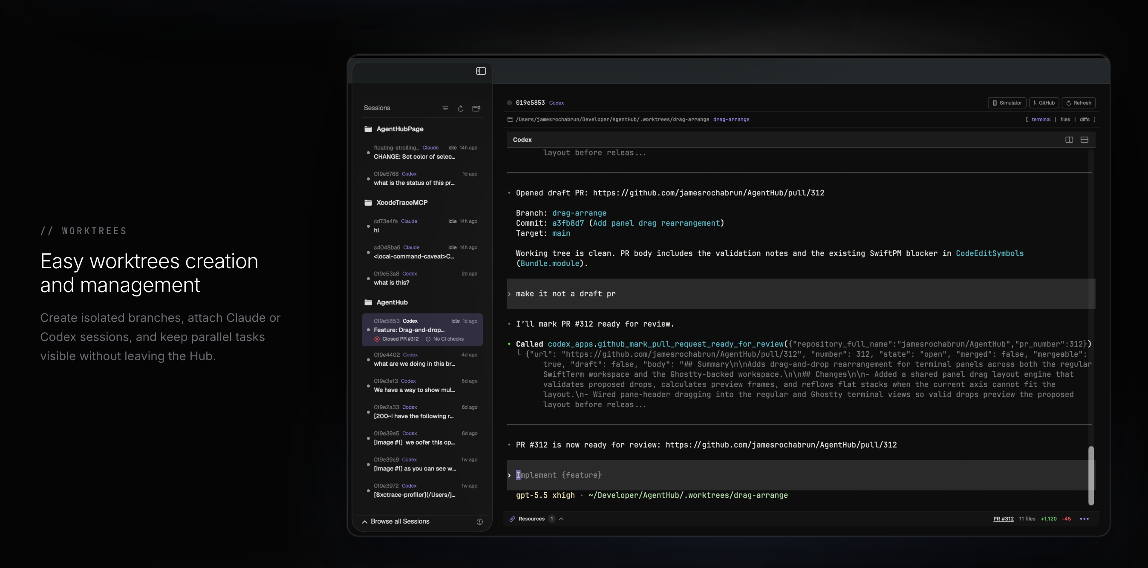1148x568 pixels.
Task: Click the draft PR URL in the Opened draft PR line
Action: [708, 193]
